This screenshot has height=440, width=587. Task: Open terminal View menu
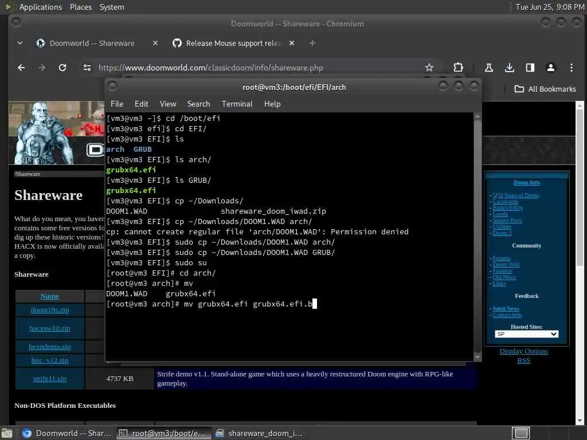tap(168, 104)
